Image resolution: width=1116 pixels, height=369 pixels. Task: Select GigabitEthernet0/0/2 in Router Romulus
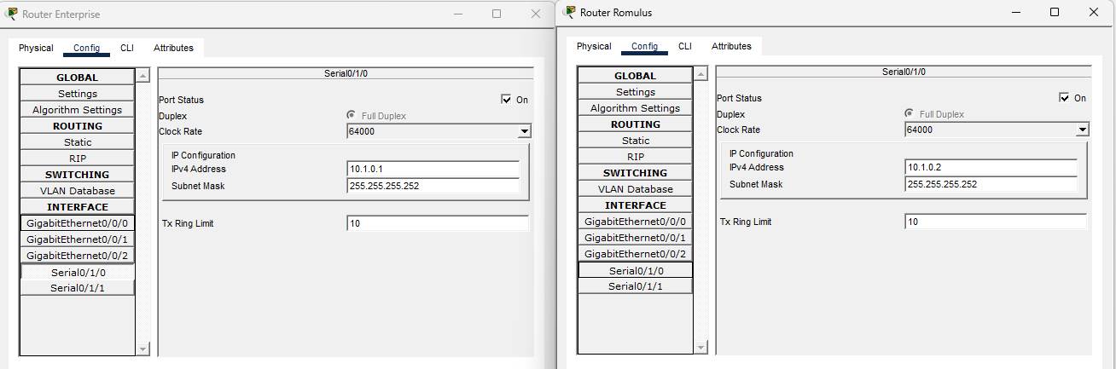pyautogui.click(x=636, y=254)
